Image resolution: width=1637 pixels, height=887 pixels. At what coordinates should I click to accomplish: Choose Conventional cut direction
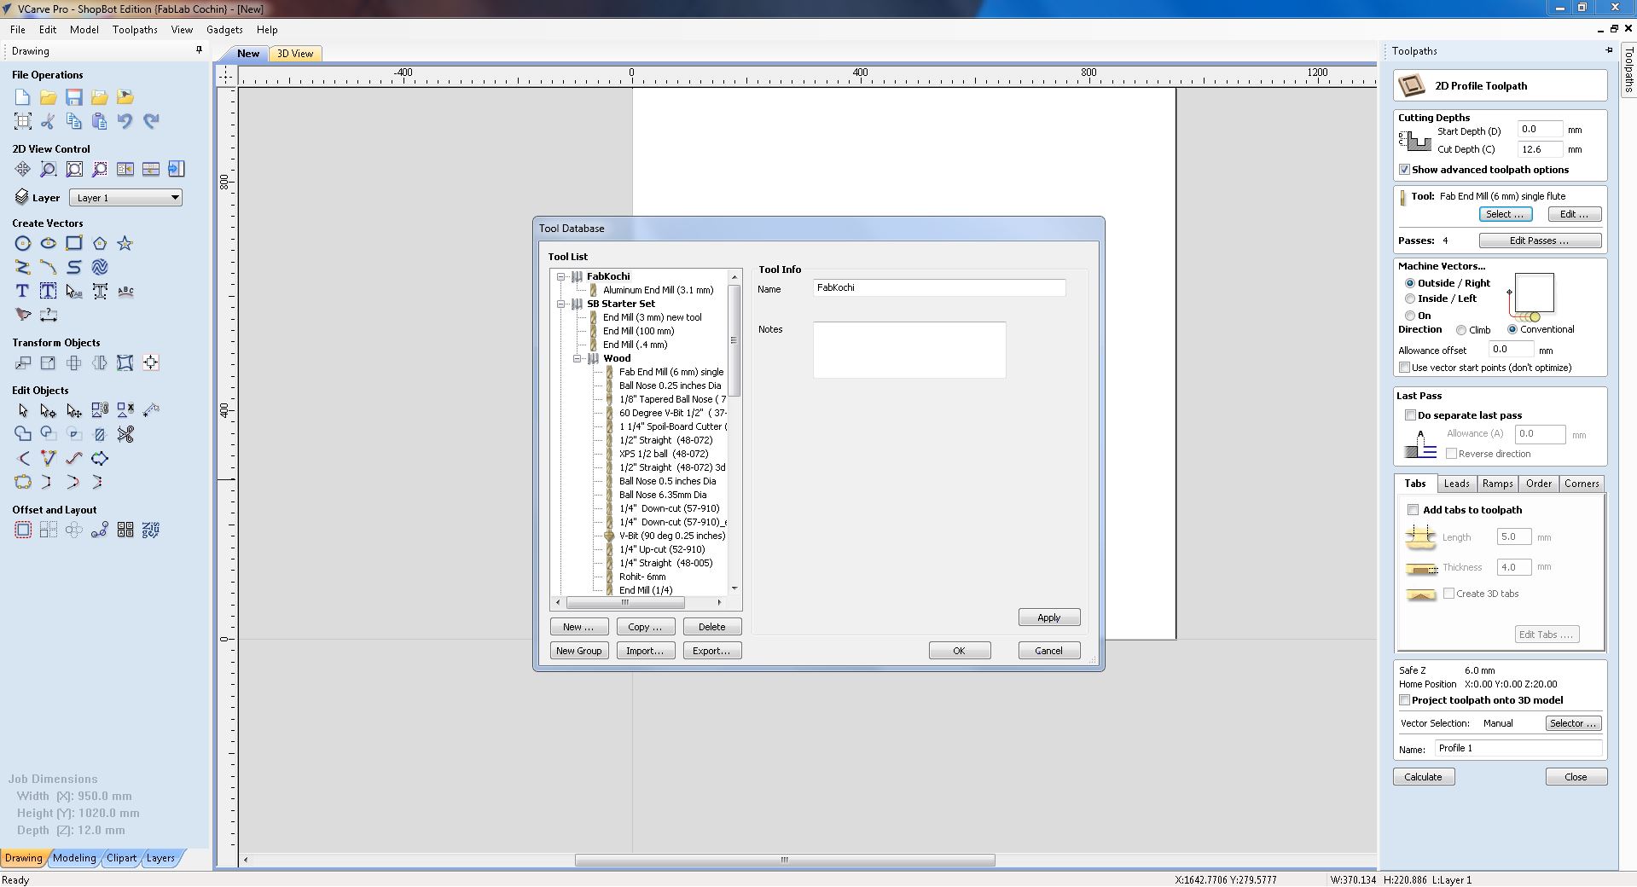(1512, 329)
